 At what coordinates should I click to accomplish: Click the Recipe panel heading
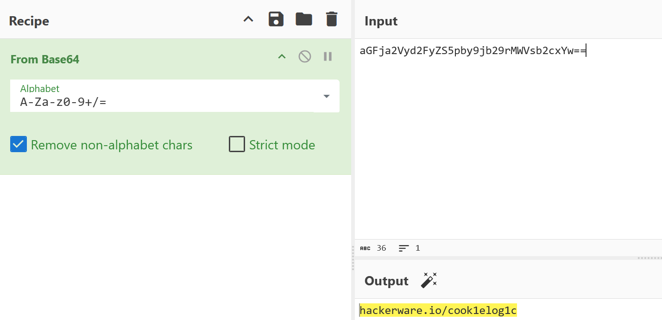(x=29, y=21)
